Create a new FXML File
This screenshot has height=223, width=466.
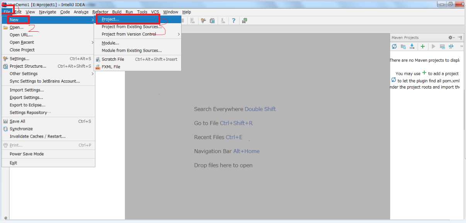[138, 66]
